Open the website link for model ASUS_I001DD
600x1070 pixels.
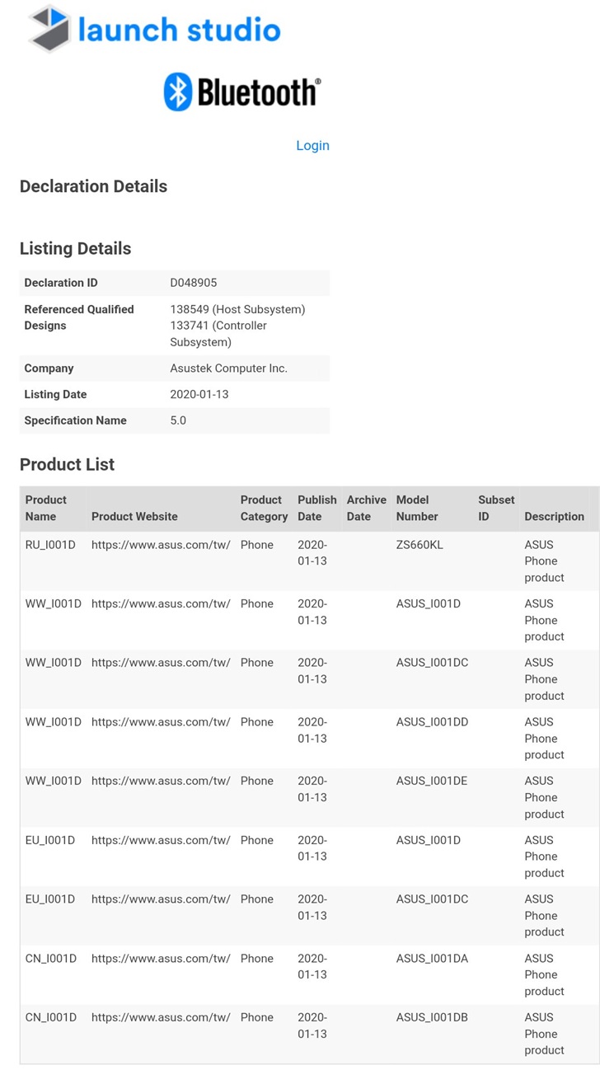(x=161, y=722)
